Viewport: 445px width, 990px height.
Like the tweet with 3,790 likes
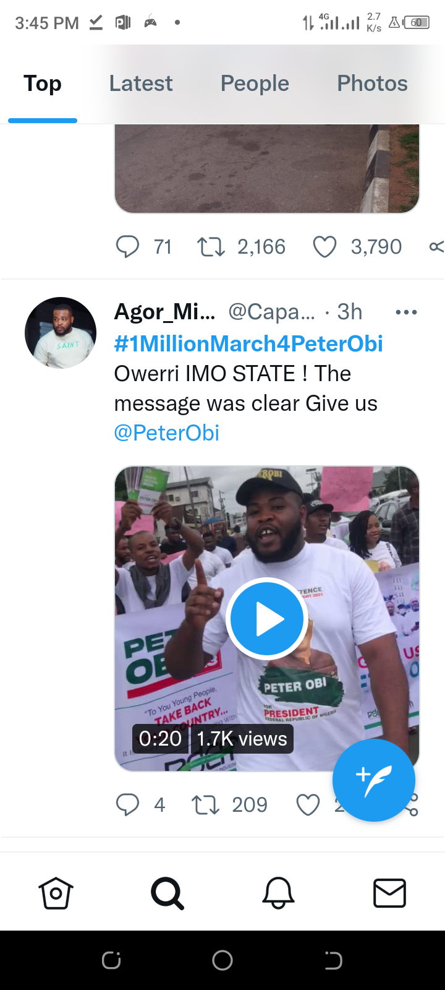(324, 246)
